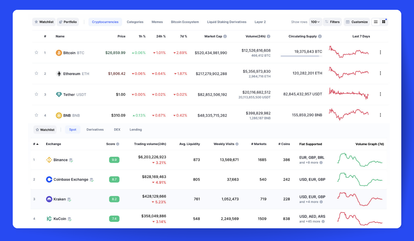Image resolution: width=414 pixels, height=241 pixels.
Task: Show Score column info icon
Action: [x=118, y=144]
